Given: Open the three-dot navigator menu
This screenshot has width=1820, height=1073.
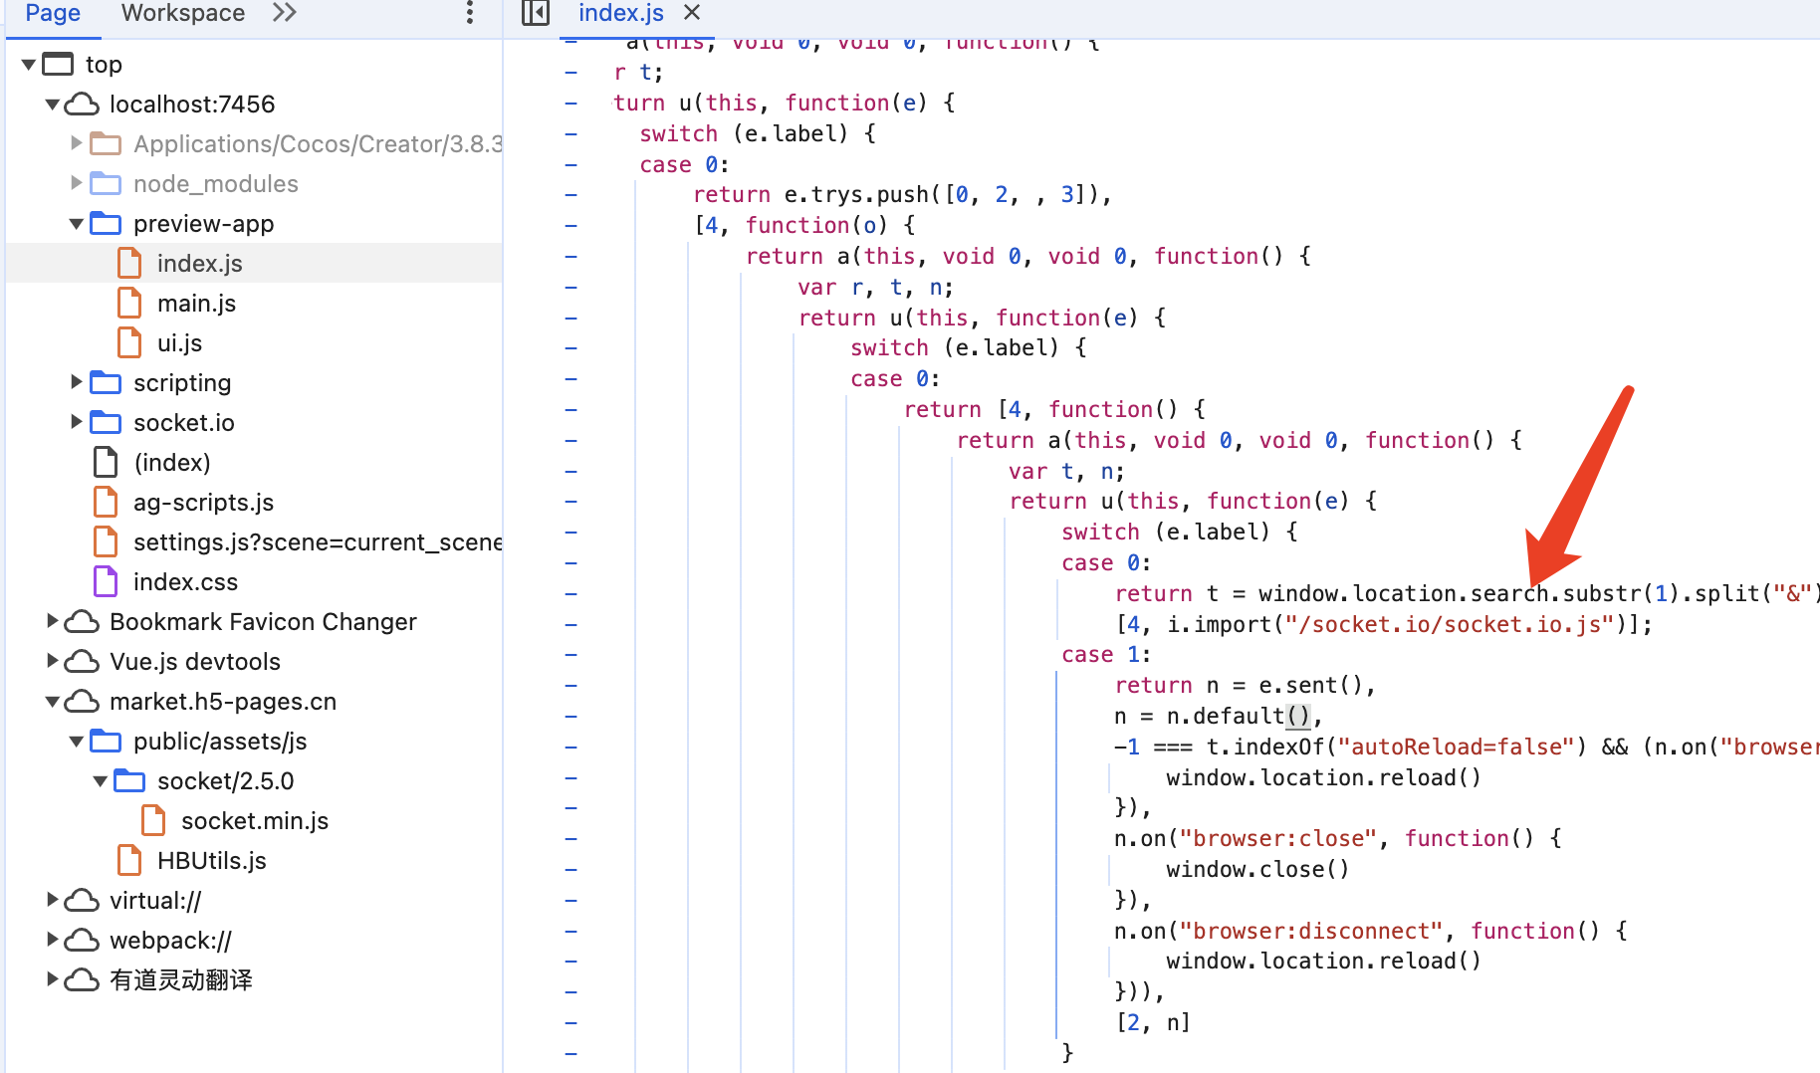Looking at the screenshot, I should pos(470,13).
